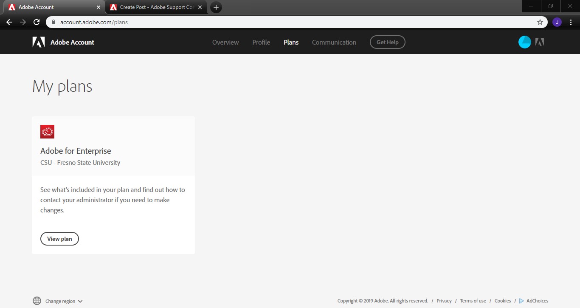This screenshot has width=580, height=308.
Task: Click the gray Adobe logo beside the avatar
Action: (540, 42)
